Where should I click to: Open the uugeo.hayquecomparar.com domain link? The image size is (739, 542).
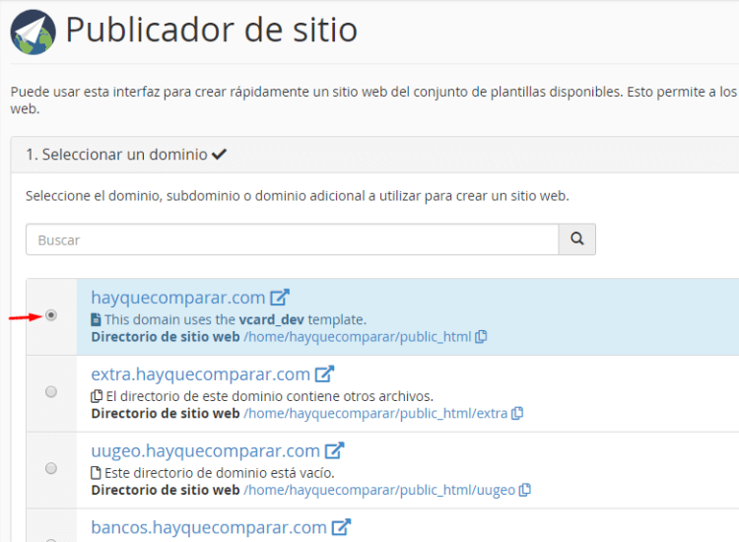click(x=206, y=450)
